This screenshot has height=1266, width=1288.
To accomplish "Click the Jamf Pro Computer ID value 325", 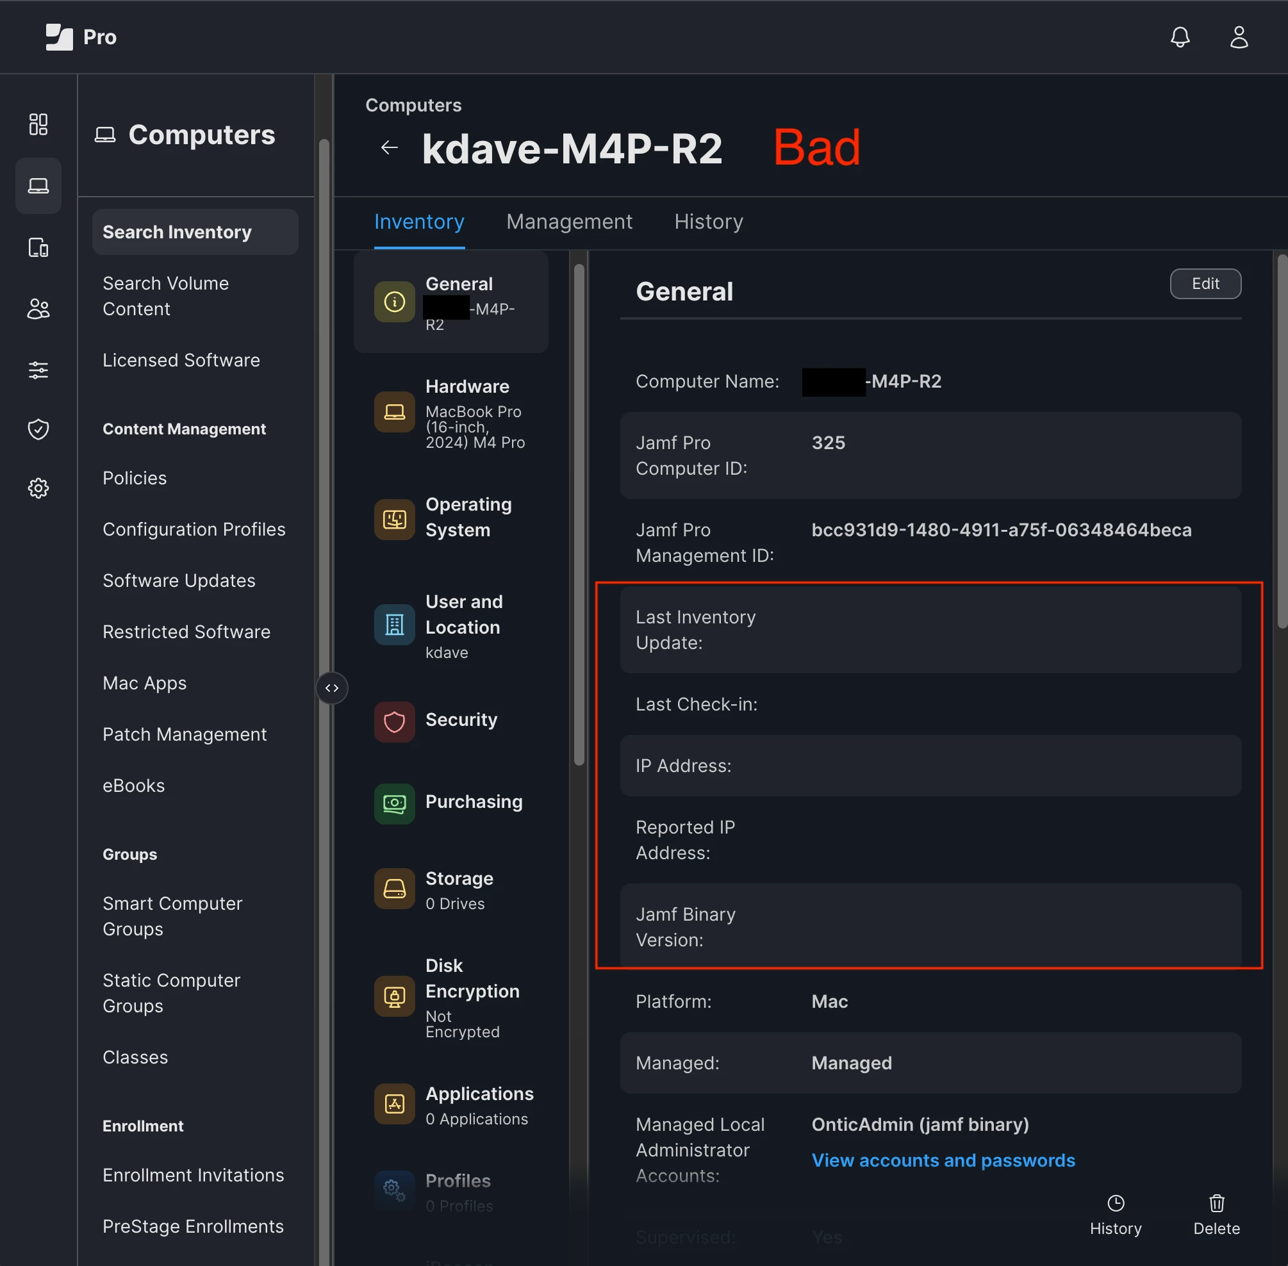I will pos(829,443).
